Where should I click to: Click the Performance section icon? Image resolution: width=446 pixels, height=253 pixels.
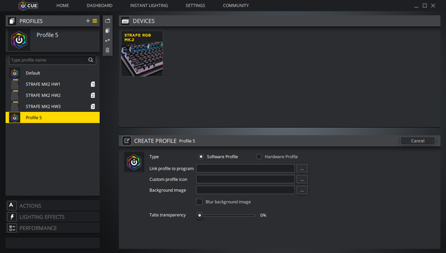point(12,228)
